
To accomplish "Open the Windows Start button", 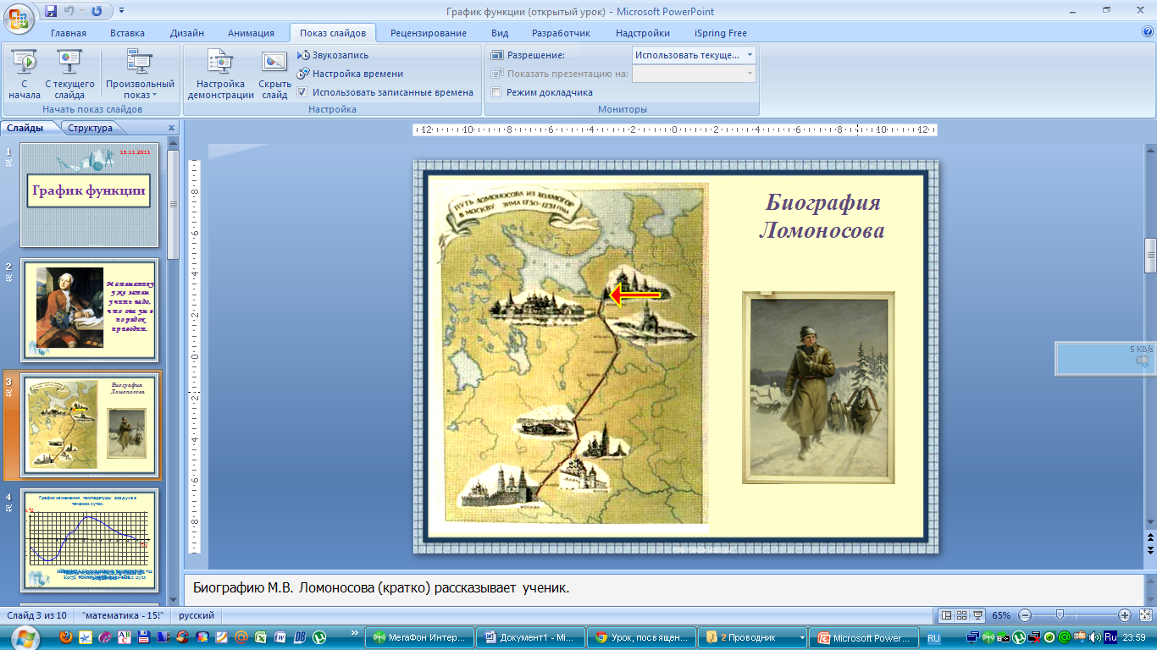I will pos(24,636).
